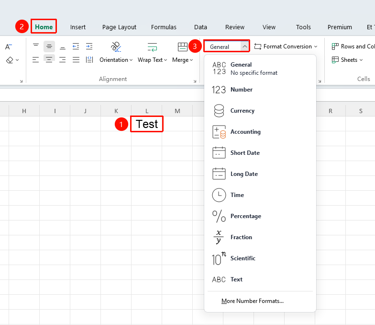Open the Tools tab
Image resolution: width=375 pixels, height=325 pixels.
(x=303, y=27)
